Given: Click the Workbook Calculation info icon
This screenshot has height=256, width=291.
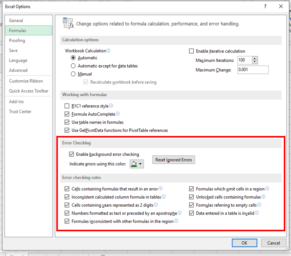Looking at the screenshot, I should point(108,51).
